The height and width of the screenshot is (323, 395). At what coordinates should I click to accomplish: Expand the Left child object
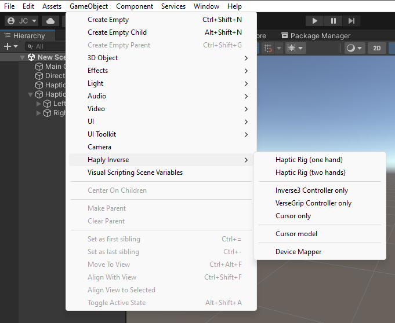[38, 104]
